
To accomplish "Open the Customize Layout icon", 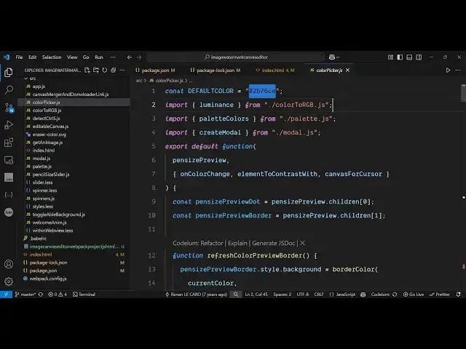I will click(390, 57).
